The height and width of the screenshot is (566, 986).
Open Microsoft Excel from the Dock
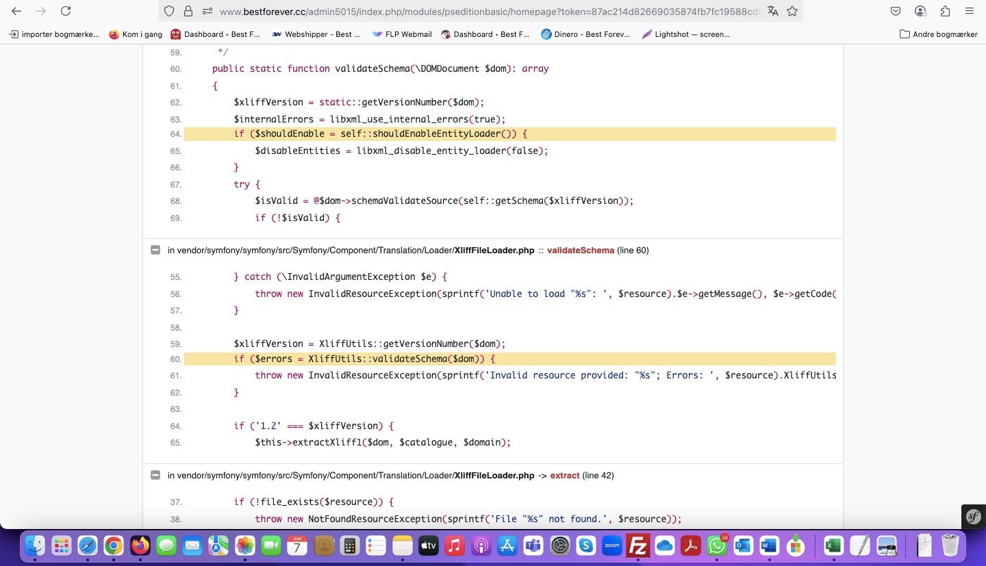coord(833,545)
